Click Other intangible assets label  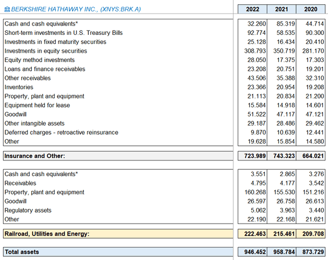34,123
